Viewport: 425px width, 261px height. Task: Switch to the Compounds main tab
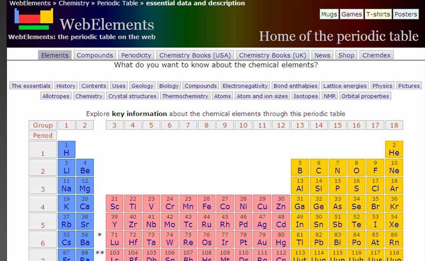click(x=95, y=55)
